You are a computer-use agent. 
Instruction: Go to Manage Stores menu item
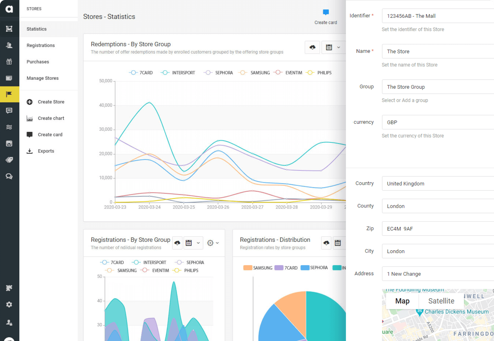[x=43, y=78]
